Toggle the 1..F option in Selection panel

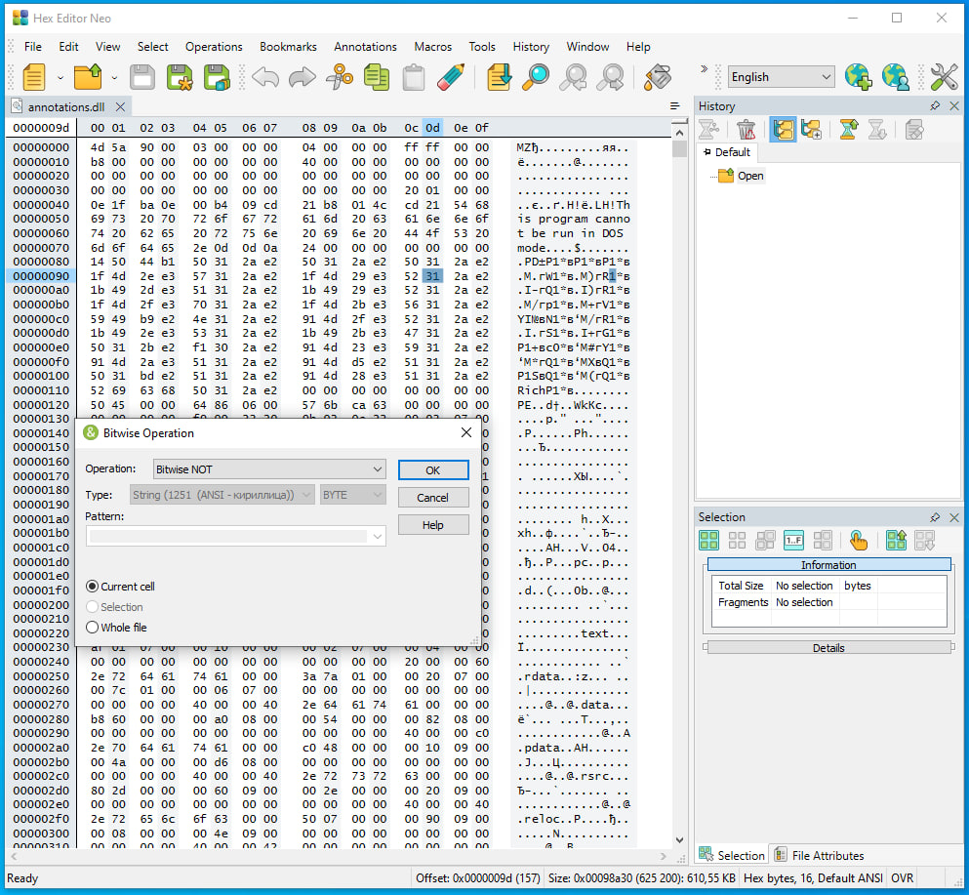pos(793,540)
